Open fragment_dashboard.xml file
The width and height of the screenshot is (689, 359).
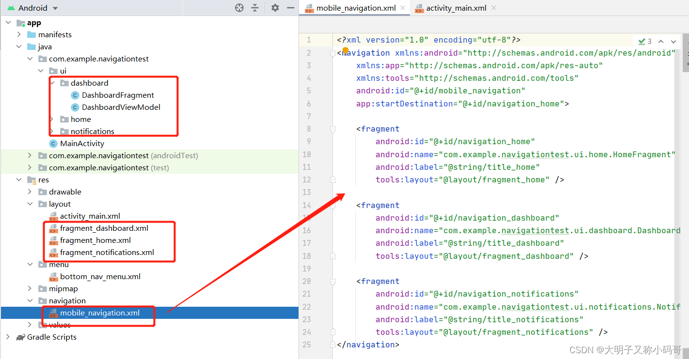[x=104, y=228]
